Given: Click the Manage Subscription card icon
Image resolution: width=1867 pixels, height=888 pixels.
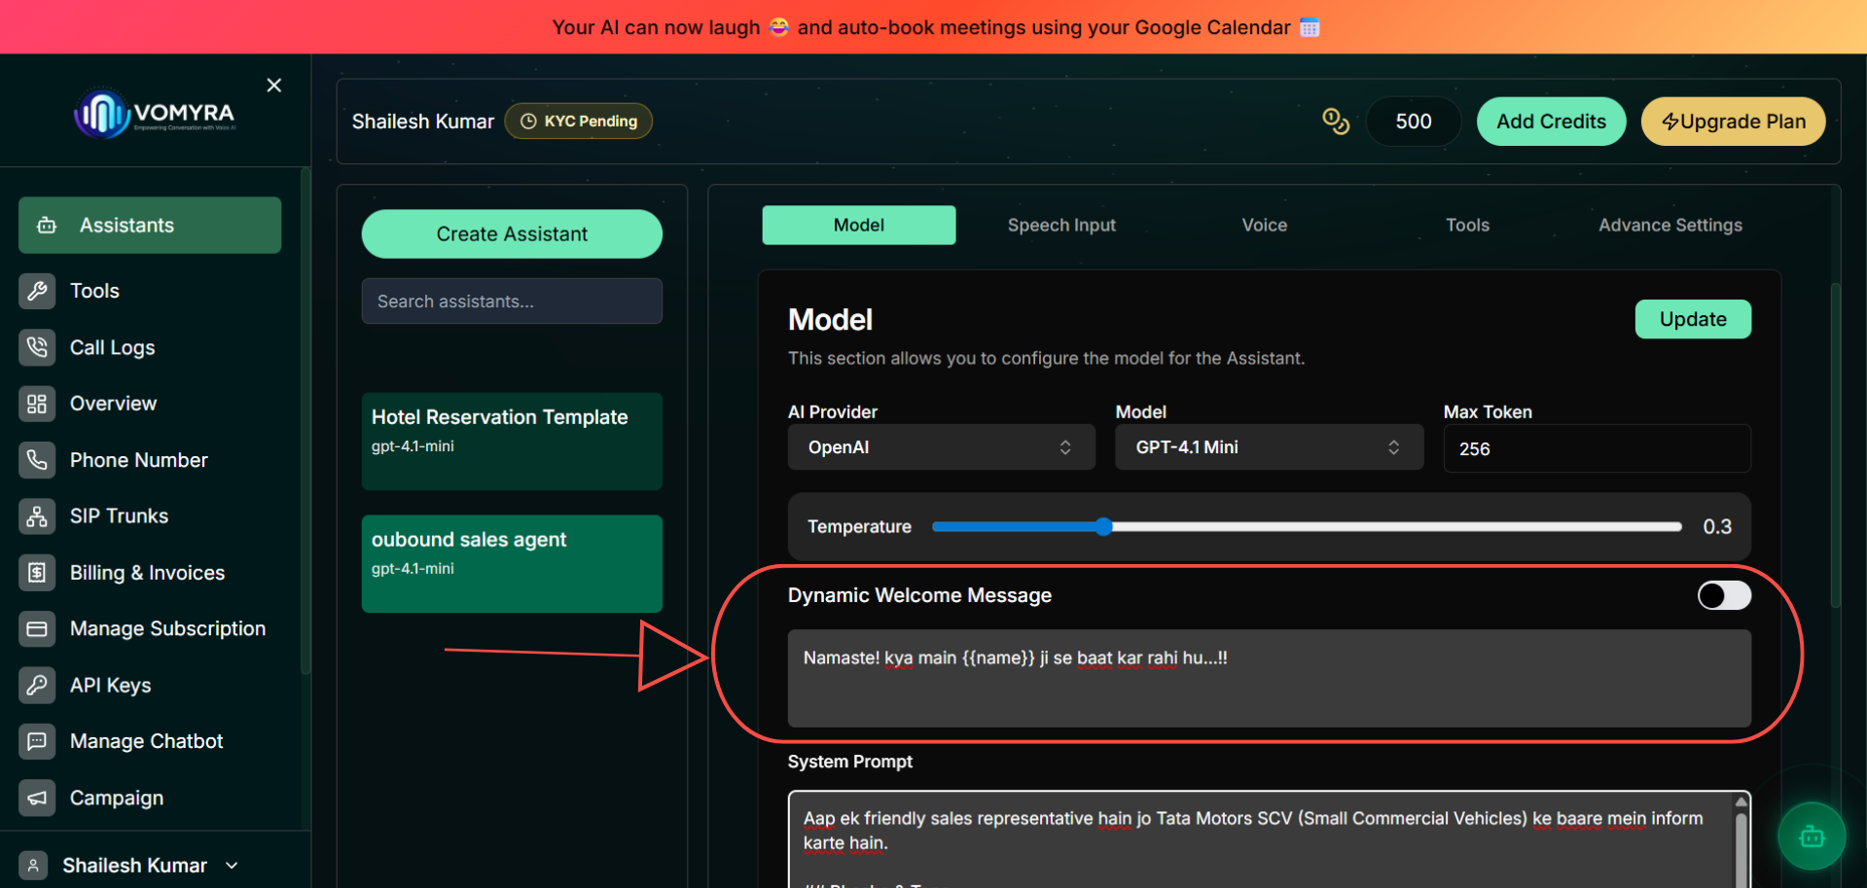Looking at the screenshot, I should [37, 629].
